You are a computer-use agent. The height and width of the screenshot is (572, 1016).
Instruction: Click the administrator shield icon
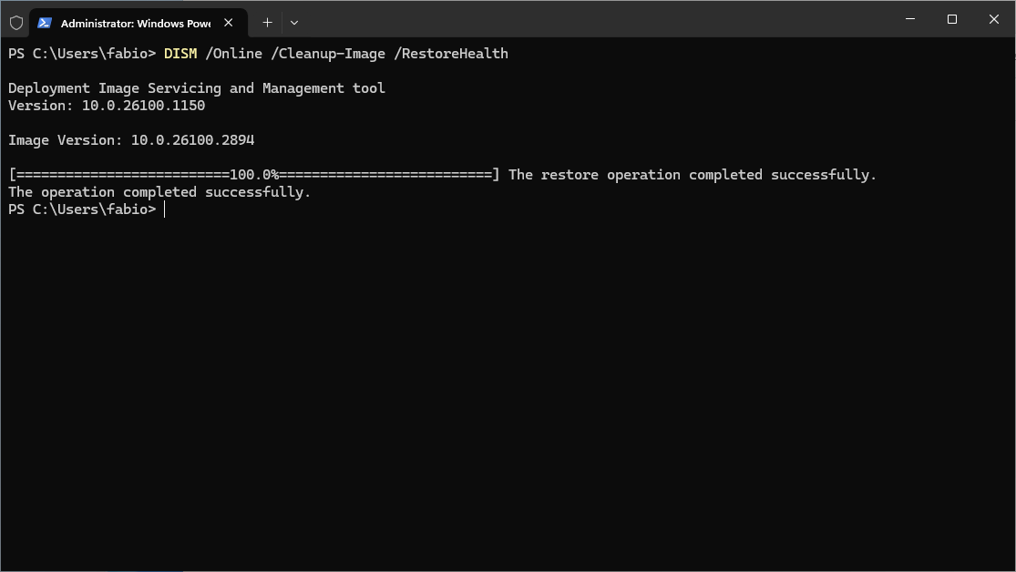coord(16,23)
